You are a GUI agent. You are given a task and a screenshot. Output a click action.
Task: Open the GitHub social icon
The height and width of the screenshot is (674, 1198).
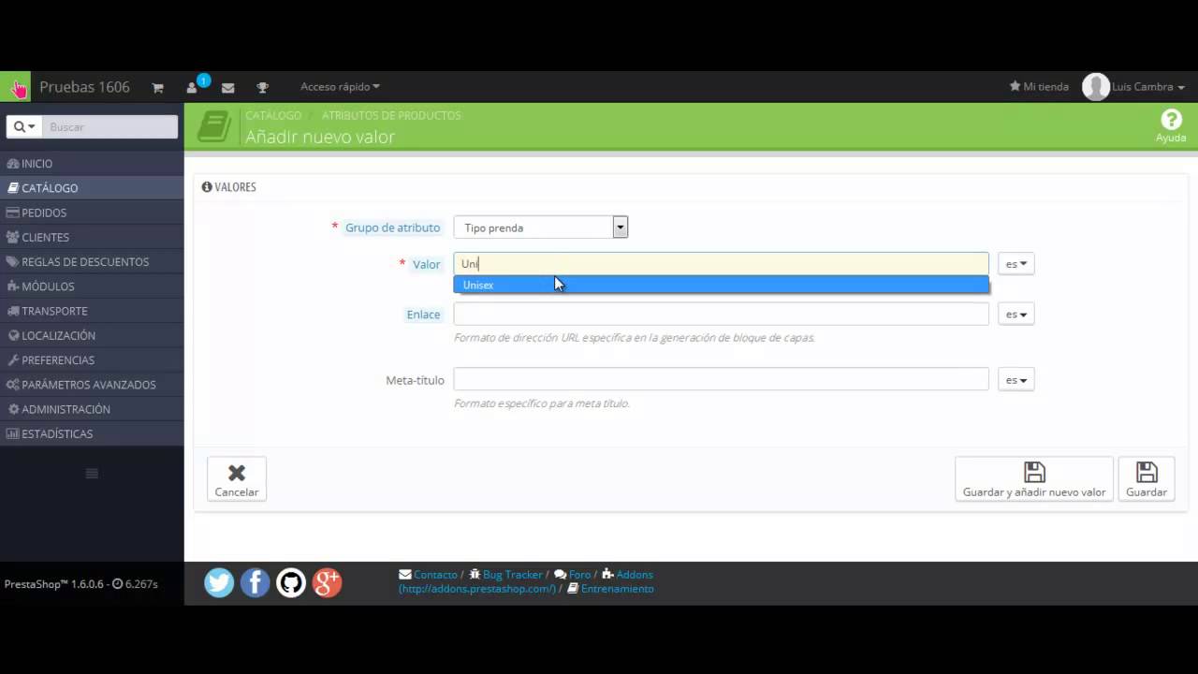coord(291,582)
